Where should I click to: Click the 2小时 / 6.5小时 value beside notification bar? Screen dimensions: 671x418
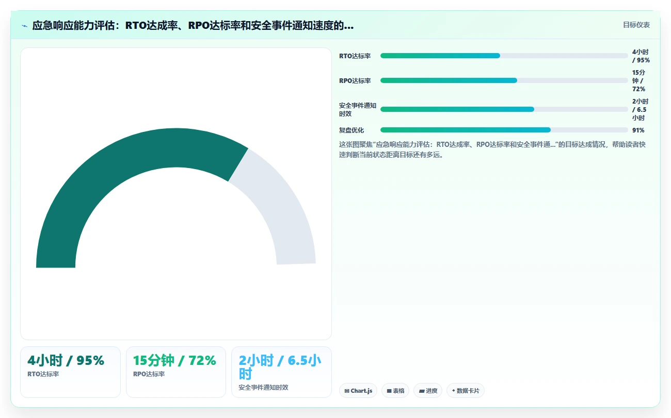point(641,109)
